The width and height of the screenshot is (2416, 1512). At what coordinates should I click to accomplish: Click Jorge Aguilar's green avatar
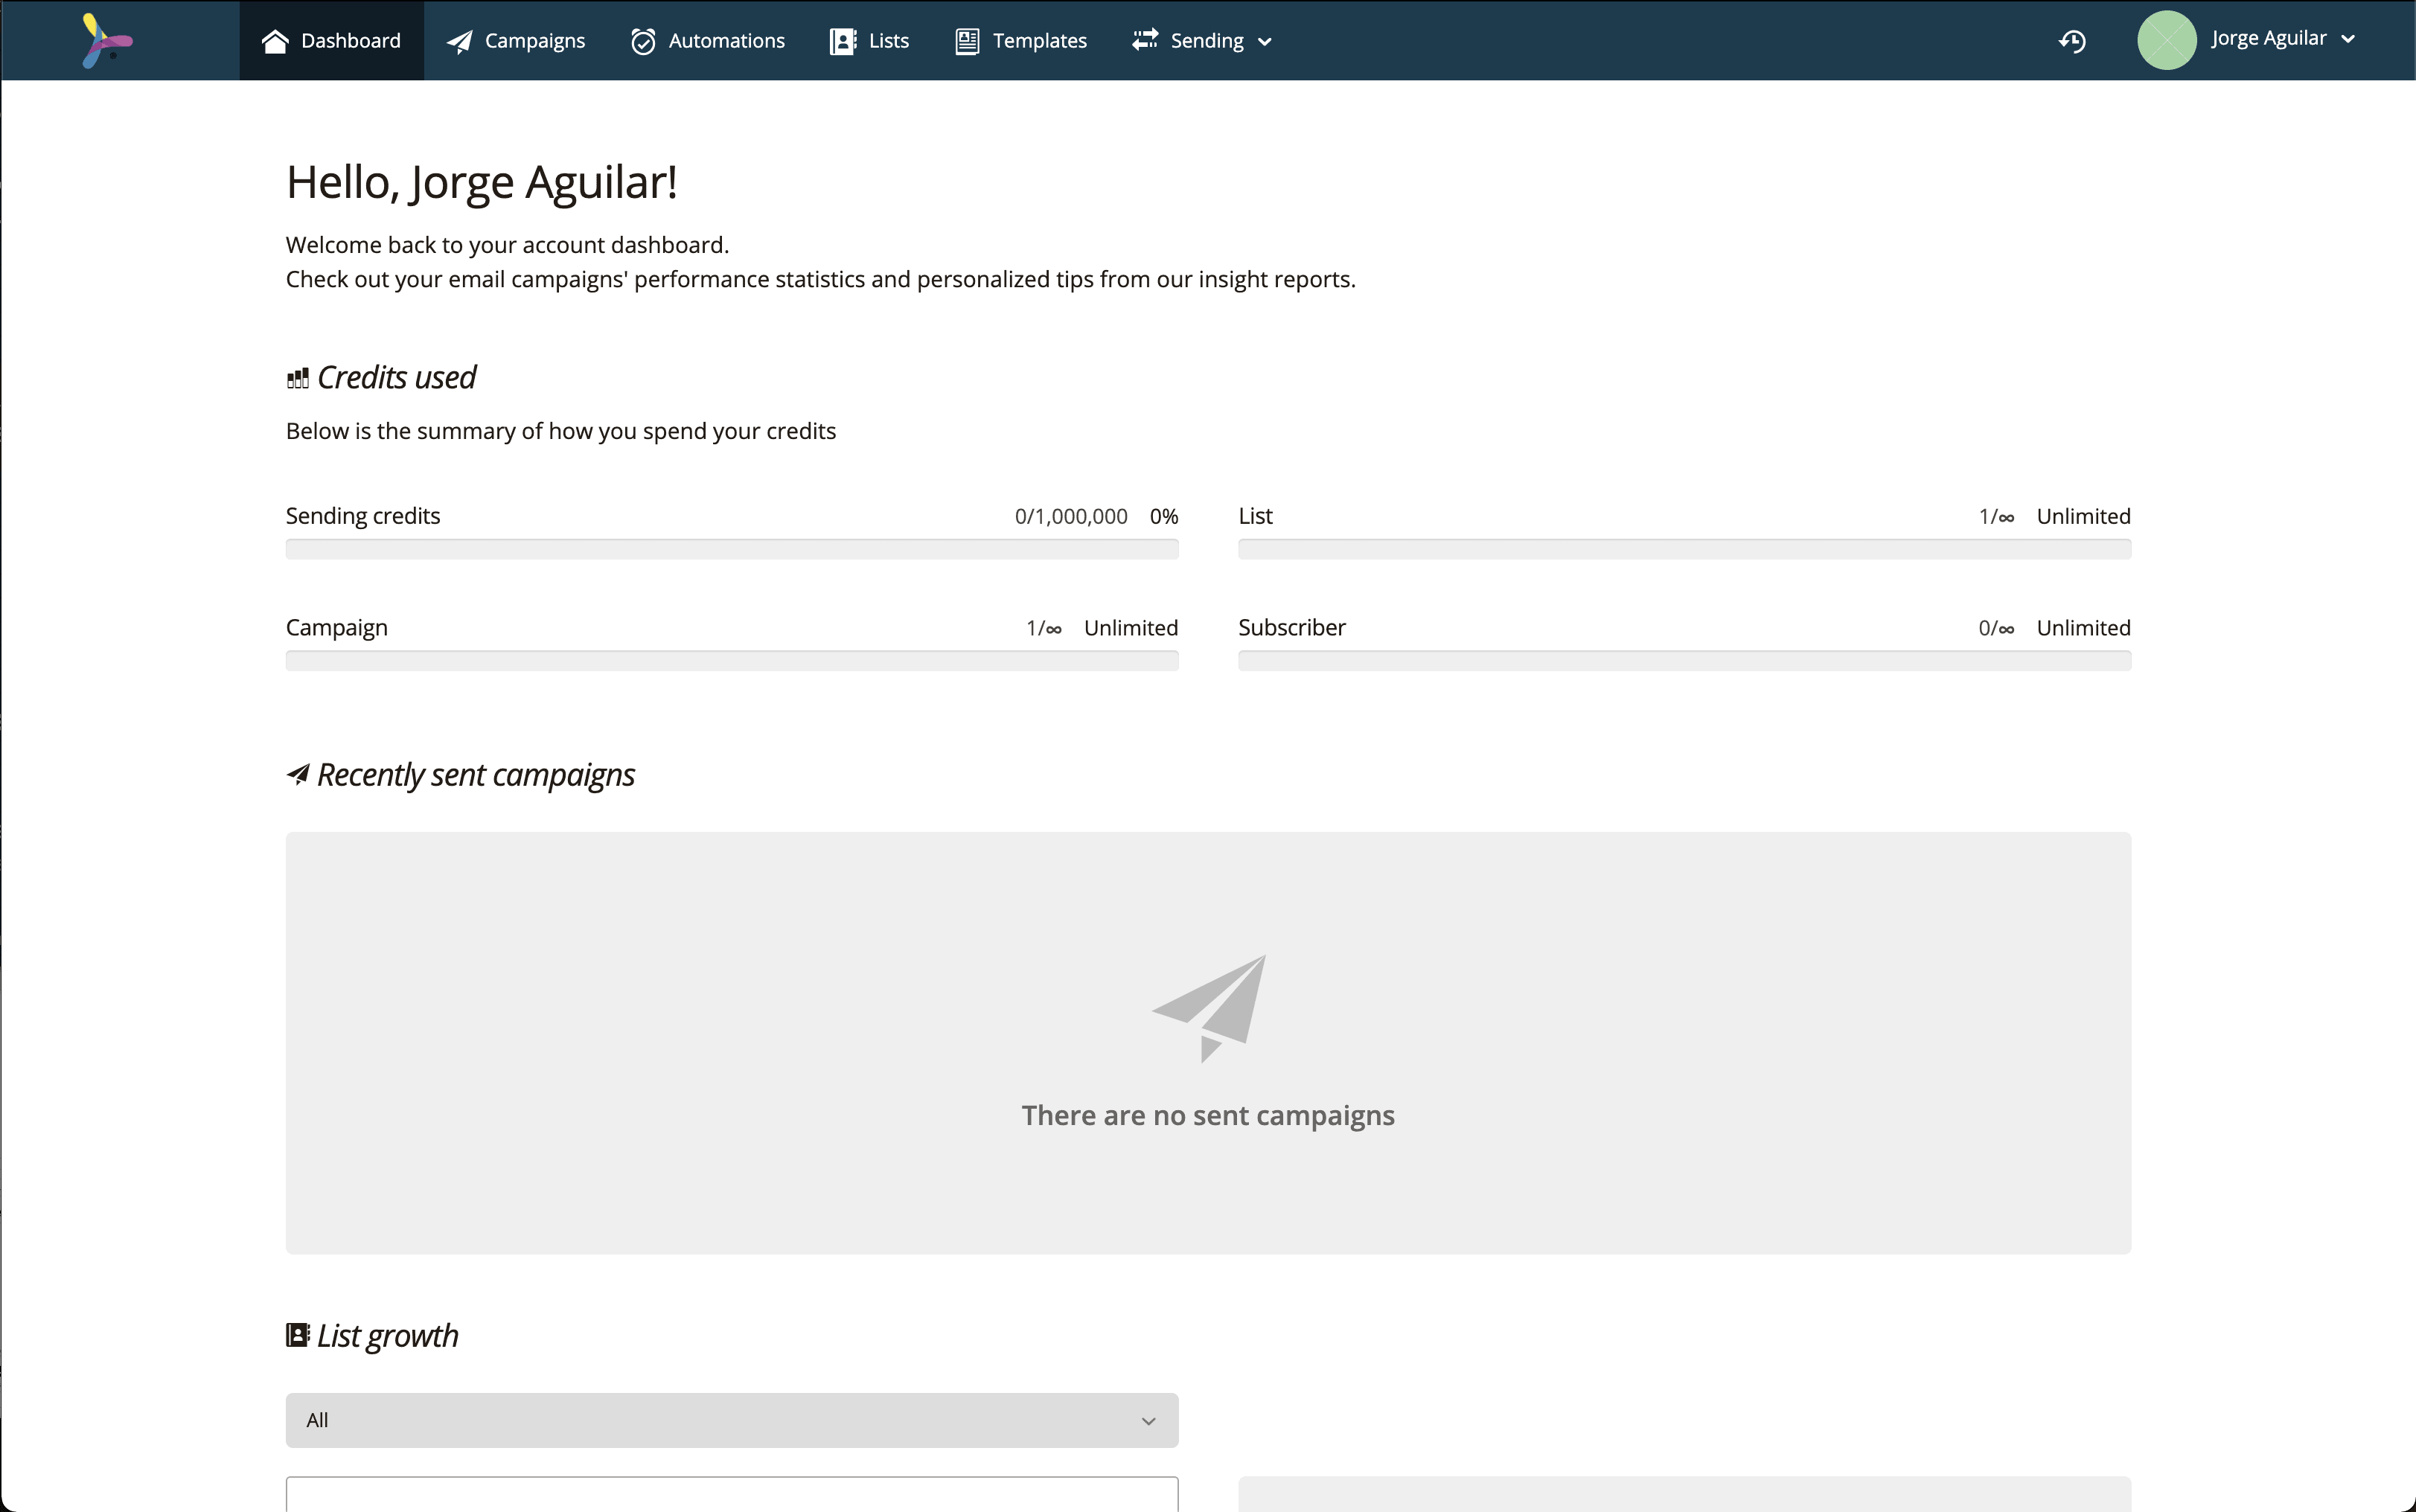pos(2166,40)
